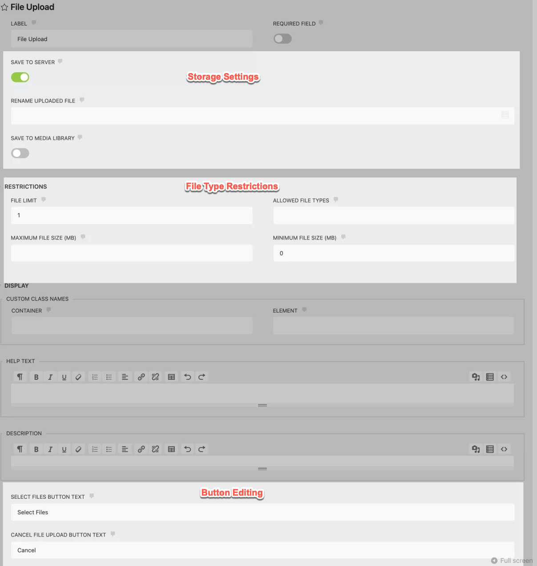This screenshot has height=566, width=537.
Task: Open text alignment dropdown in Description toolbar
Action: coord(125,449)
